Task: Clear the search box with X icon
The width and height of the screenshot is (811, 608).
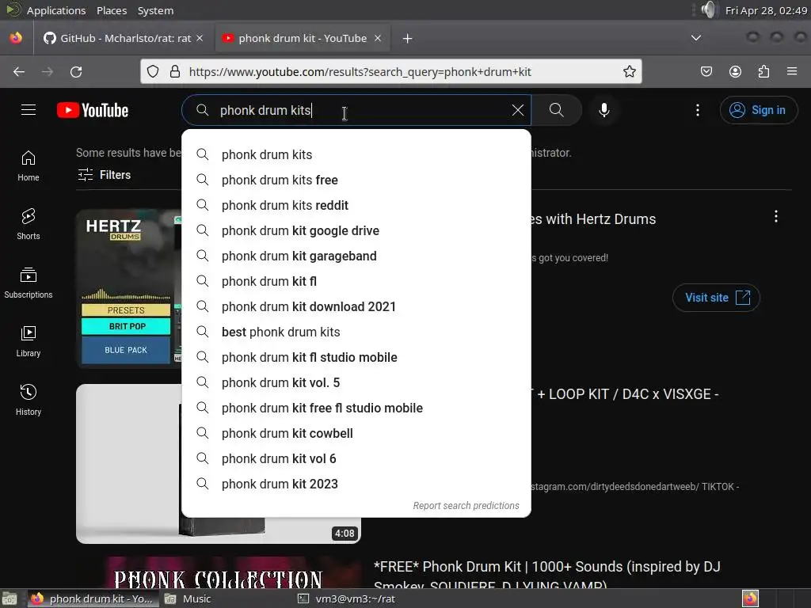Action: click(x=517, y=110)
